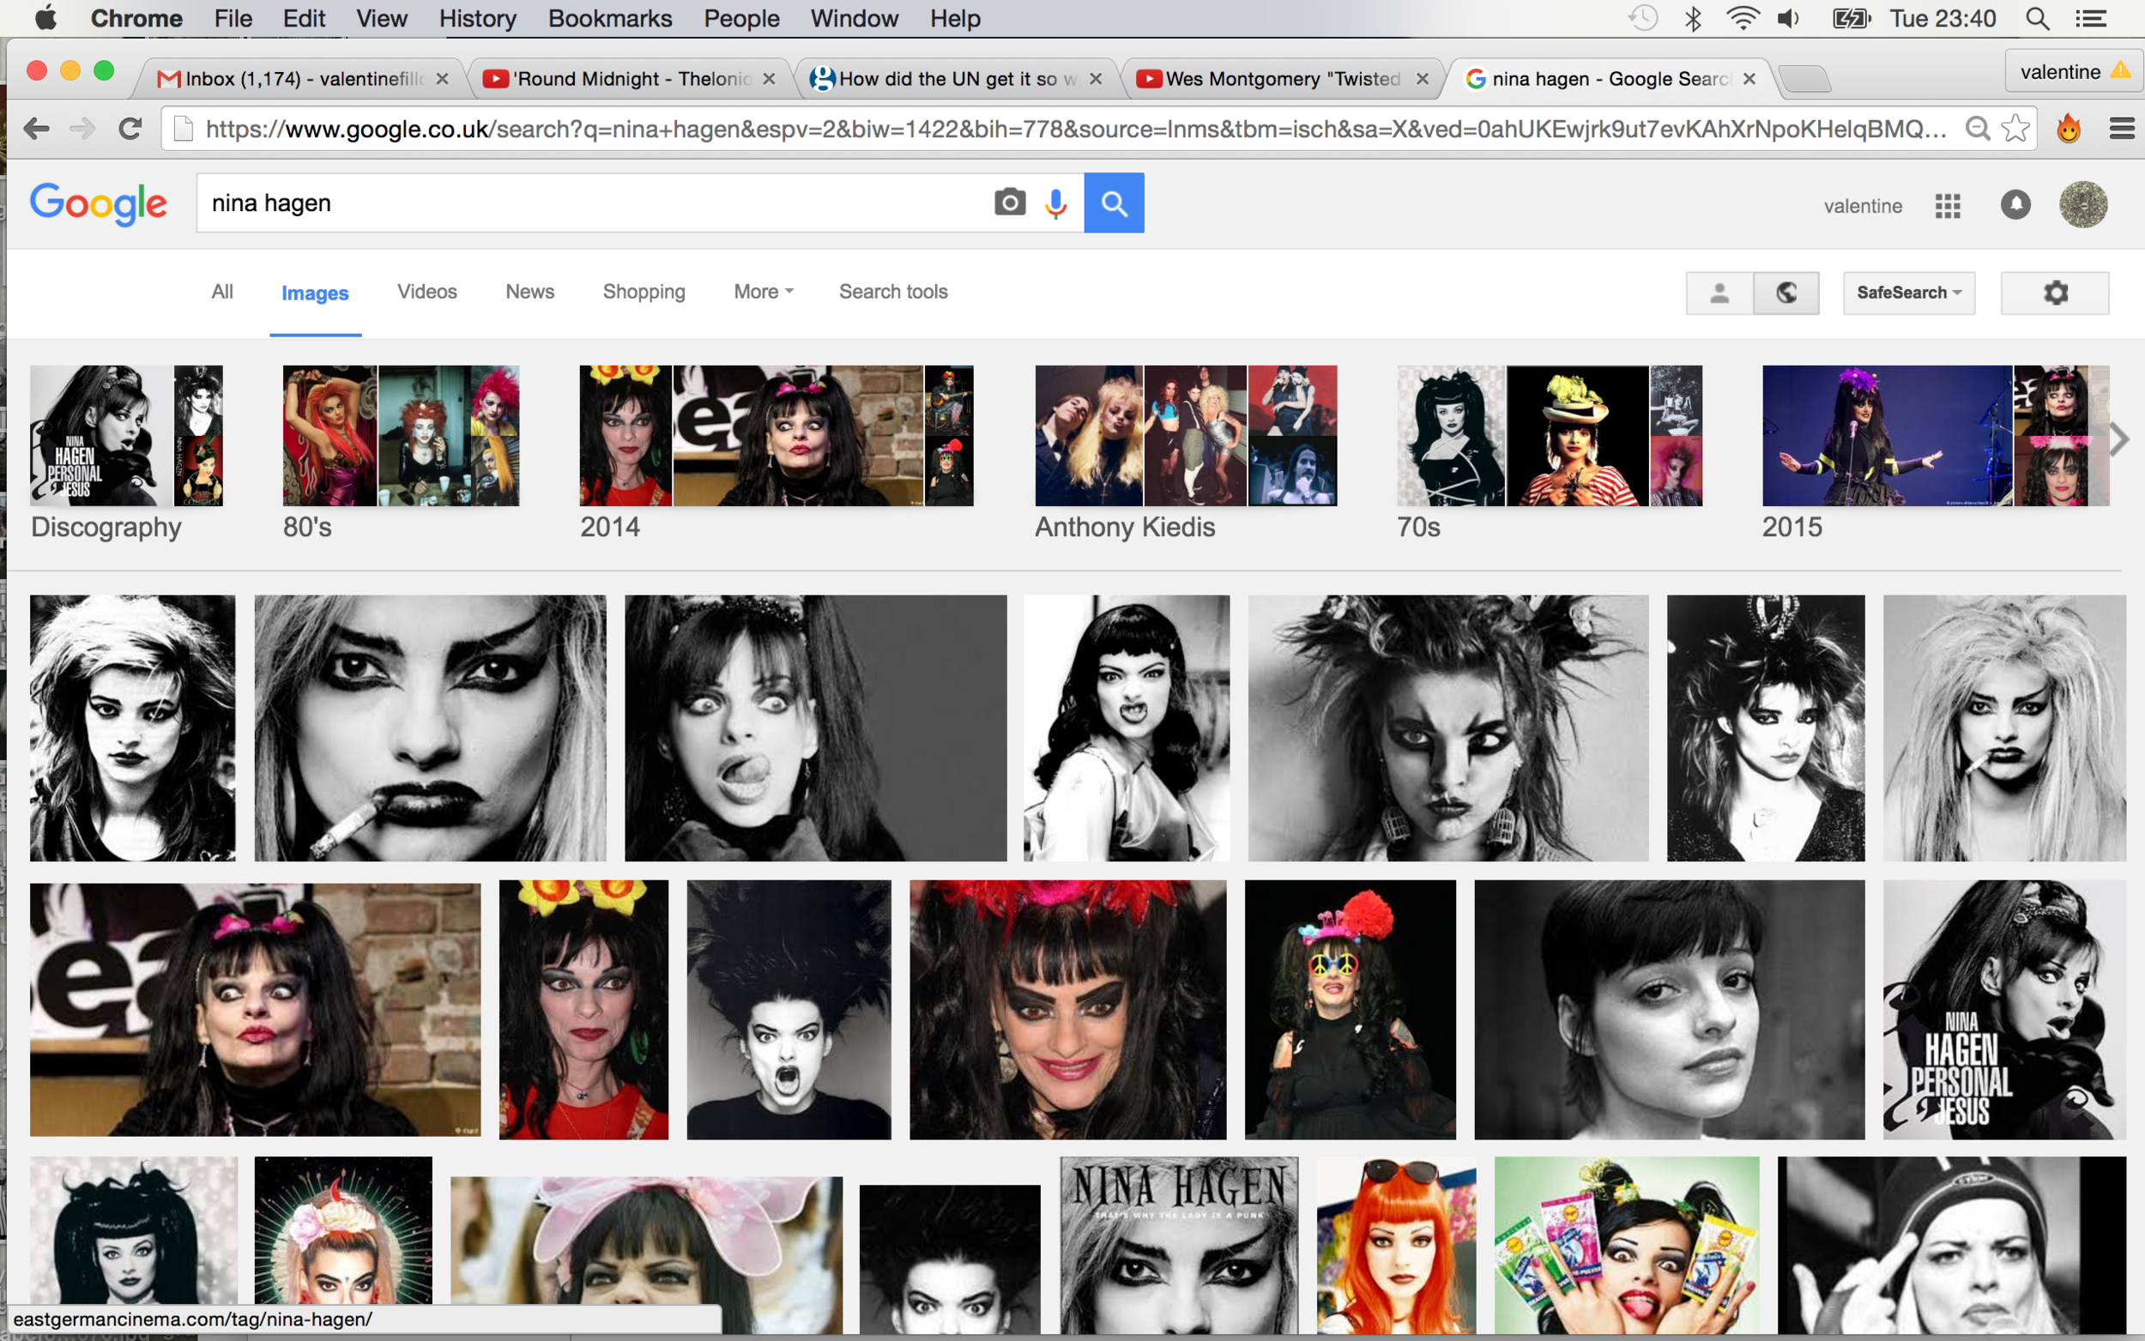Open the flame extension icon
The height and width of the screenshot is (1341, 2145).
click(x=2069, y=130)
